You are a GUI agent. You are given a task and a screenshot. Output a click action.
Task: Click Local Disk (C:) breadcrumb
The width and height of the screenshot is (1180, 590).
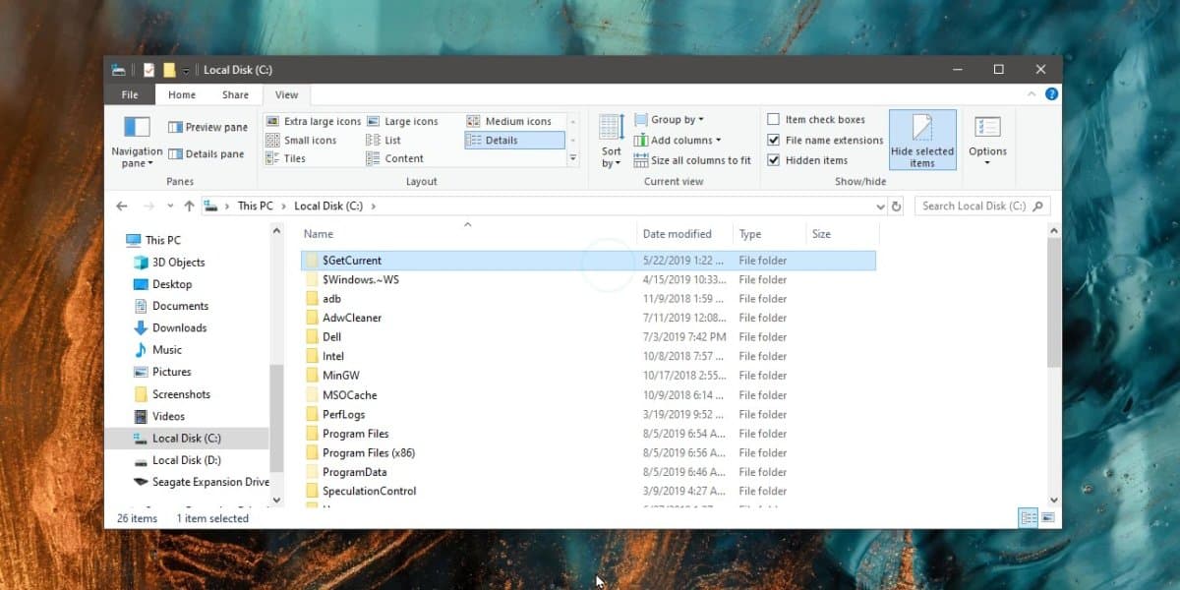tap(328, 206)
